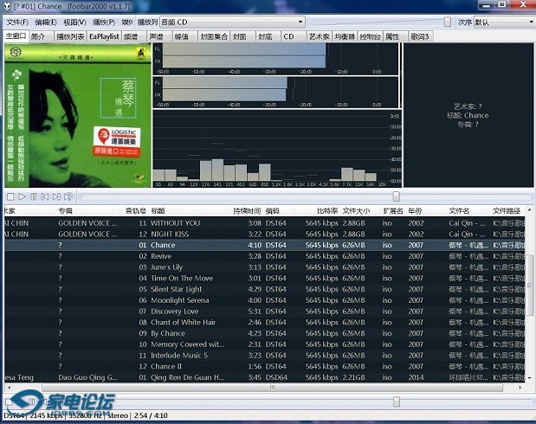This screenshot has width=536, height=424.
Task: Skip to the previous track
Action: click(x=45, y=197)
